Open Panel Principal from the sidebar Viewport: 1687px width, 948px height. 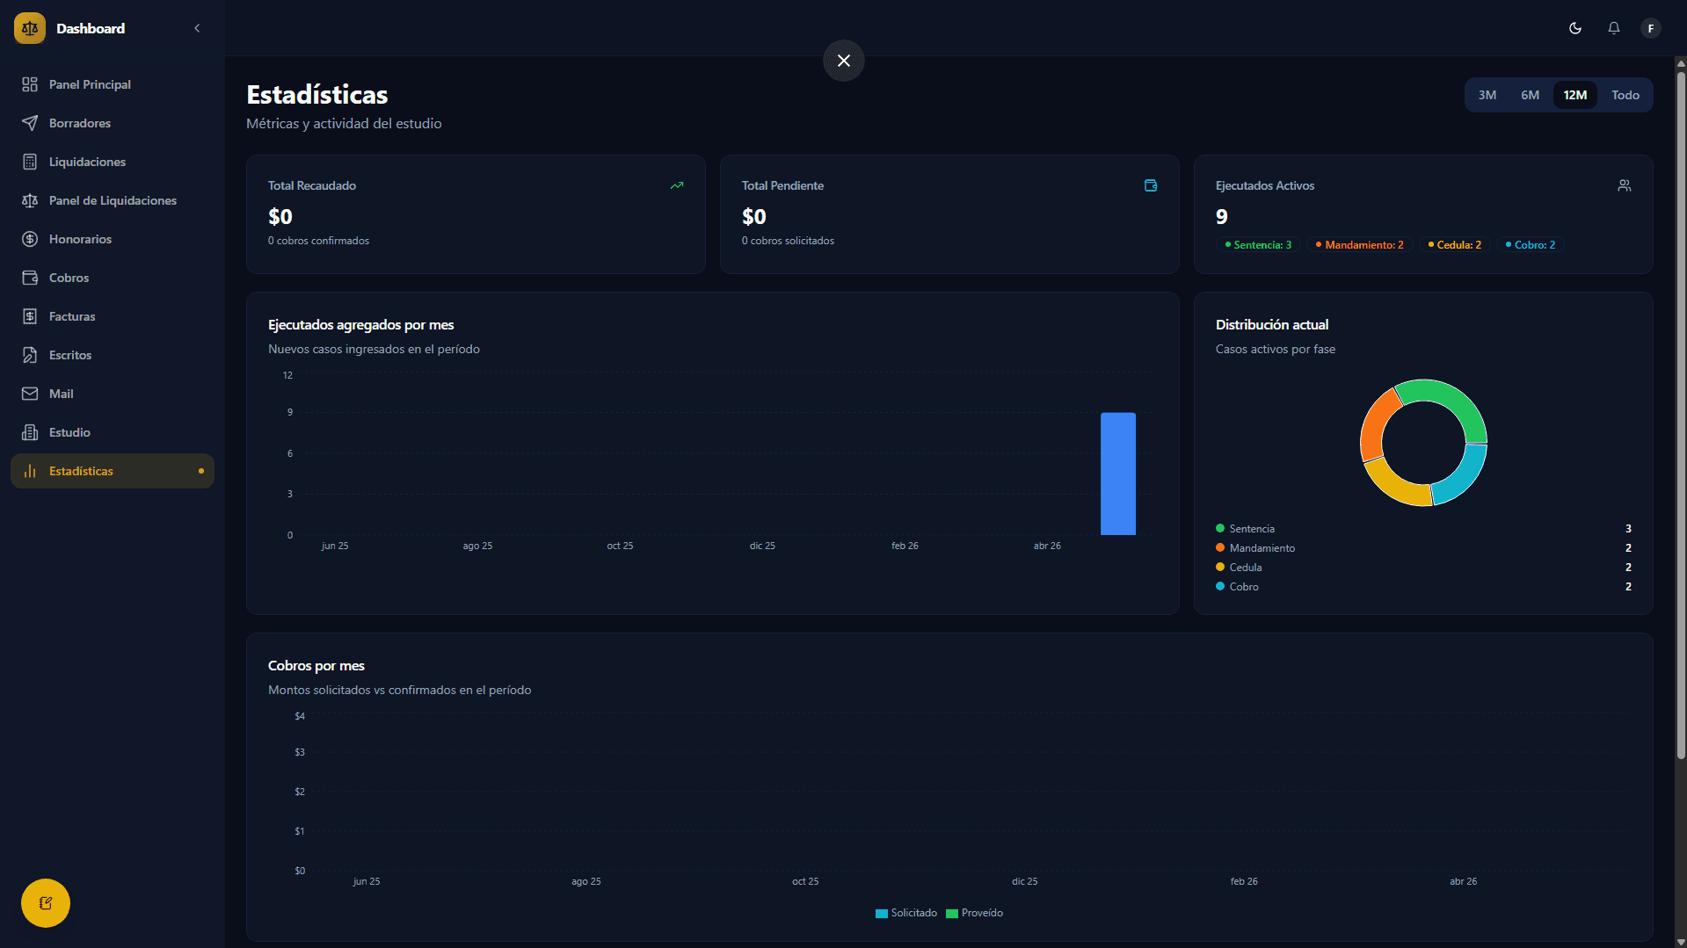pyautogui.click(x=113, y=84)
